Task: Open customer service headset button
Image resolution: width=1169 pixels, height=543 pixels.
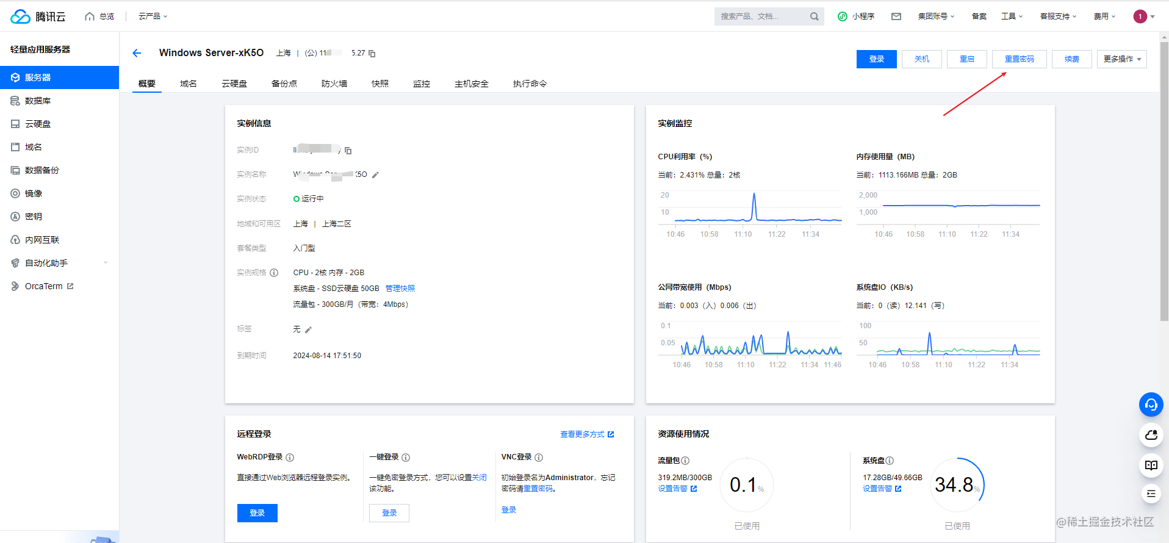Action: coord(1151,405)
